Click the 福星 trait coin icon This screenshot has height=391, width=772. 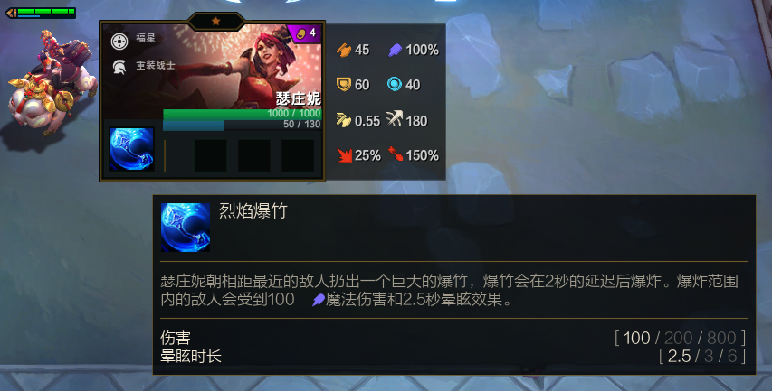119,42
